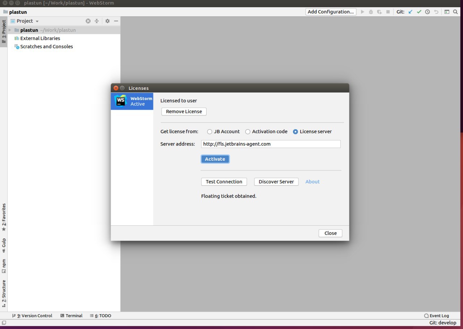
Task: Hide the Project panel with minus icon
Action: click(x=116, y=21)
